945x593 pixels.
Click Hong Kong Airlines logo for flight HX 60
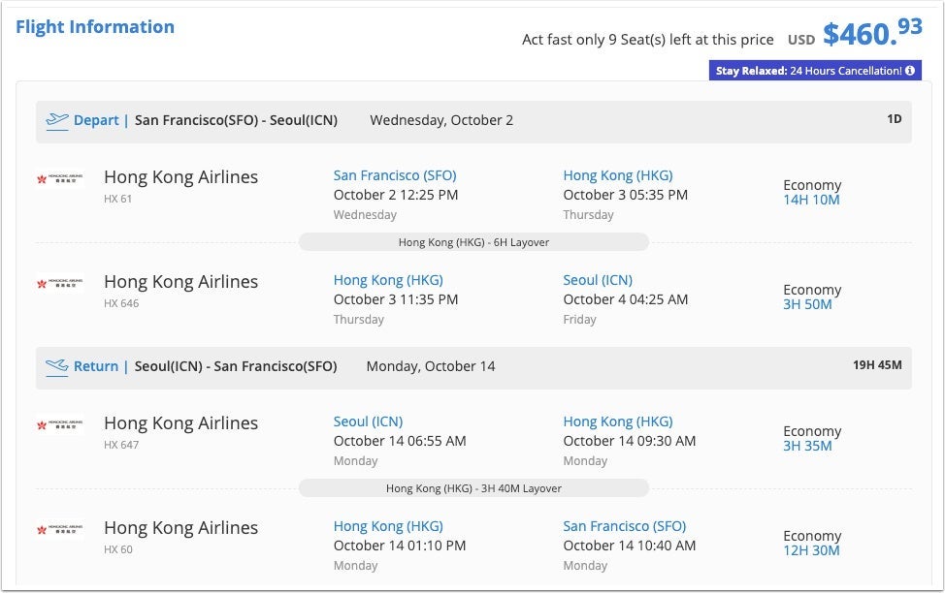coord(60,529)
